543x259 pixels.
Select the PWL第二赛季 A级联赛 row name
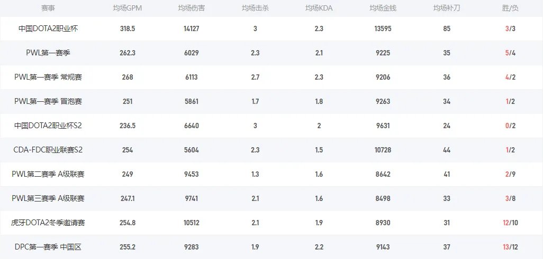(48, 174)
